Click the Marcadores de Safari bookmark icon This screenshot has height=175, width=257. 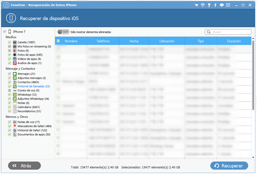pyautogui.click(x=15, y=126)
